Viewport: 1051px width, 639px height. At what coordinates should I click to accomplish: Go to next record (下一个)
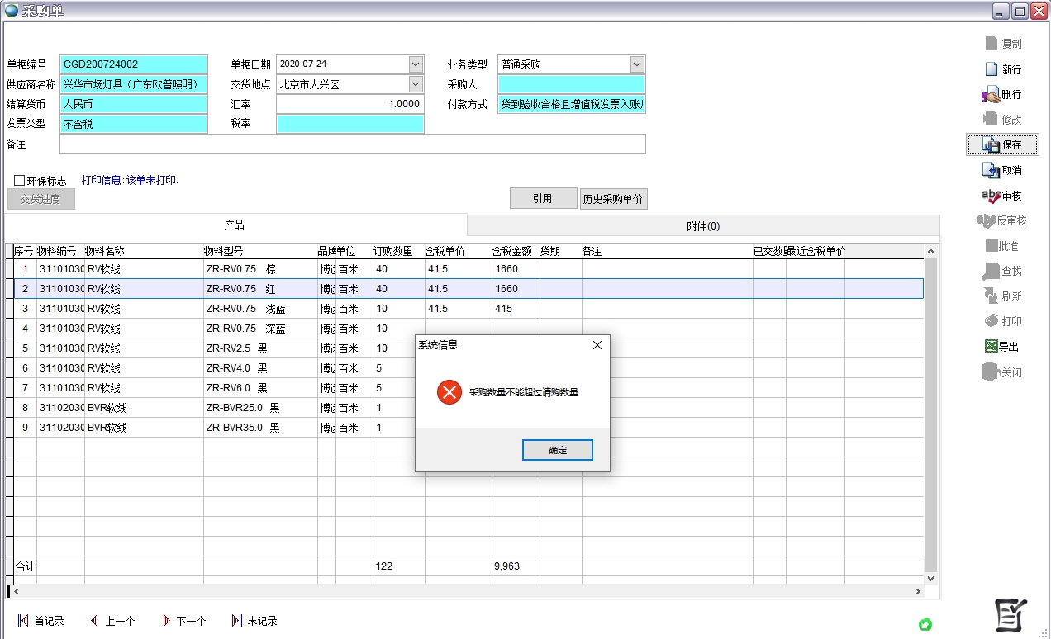[166, 621]
